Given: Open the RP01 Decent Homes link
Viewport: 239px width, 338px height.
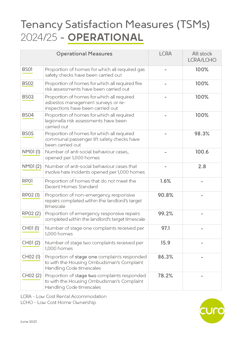Looking at the screenshot, I should [27, 181].
